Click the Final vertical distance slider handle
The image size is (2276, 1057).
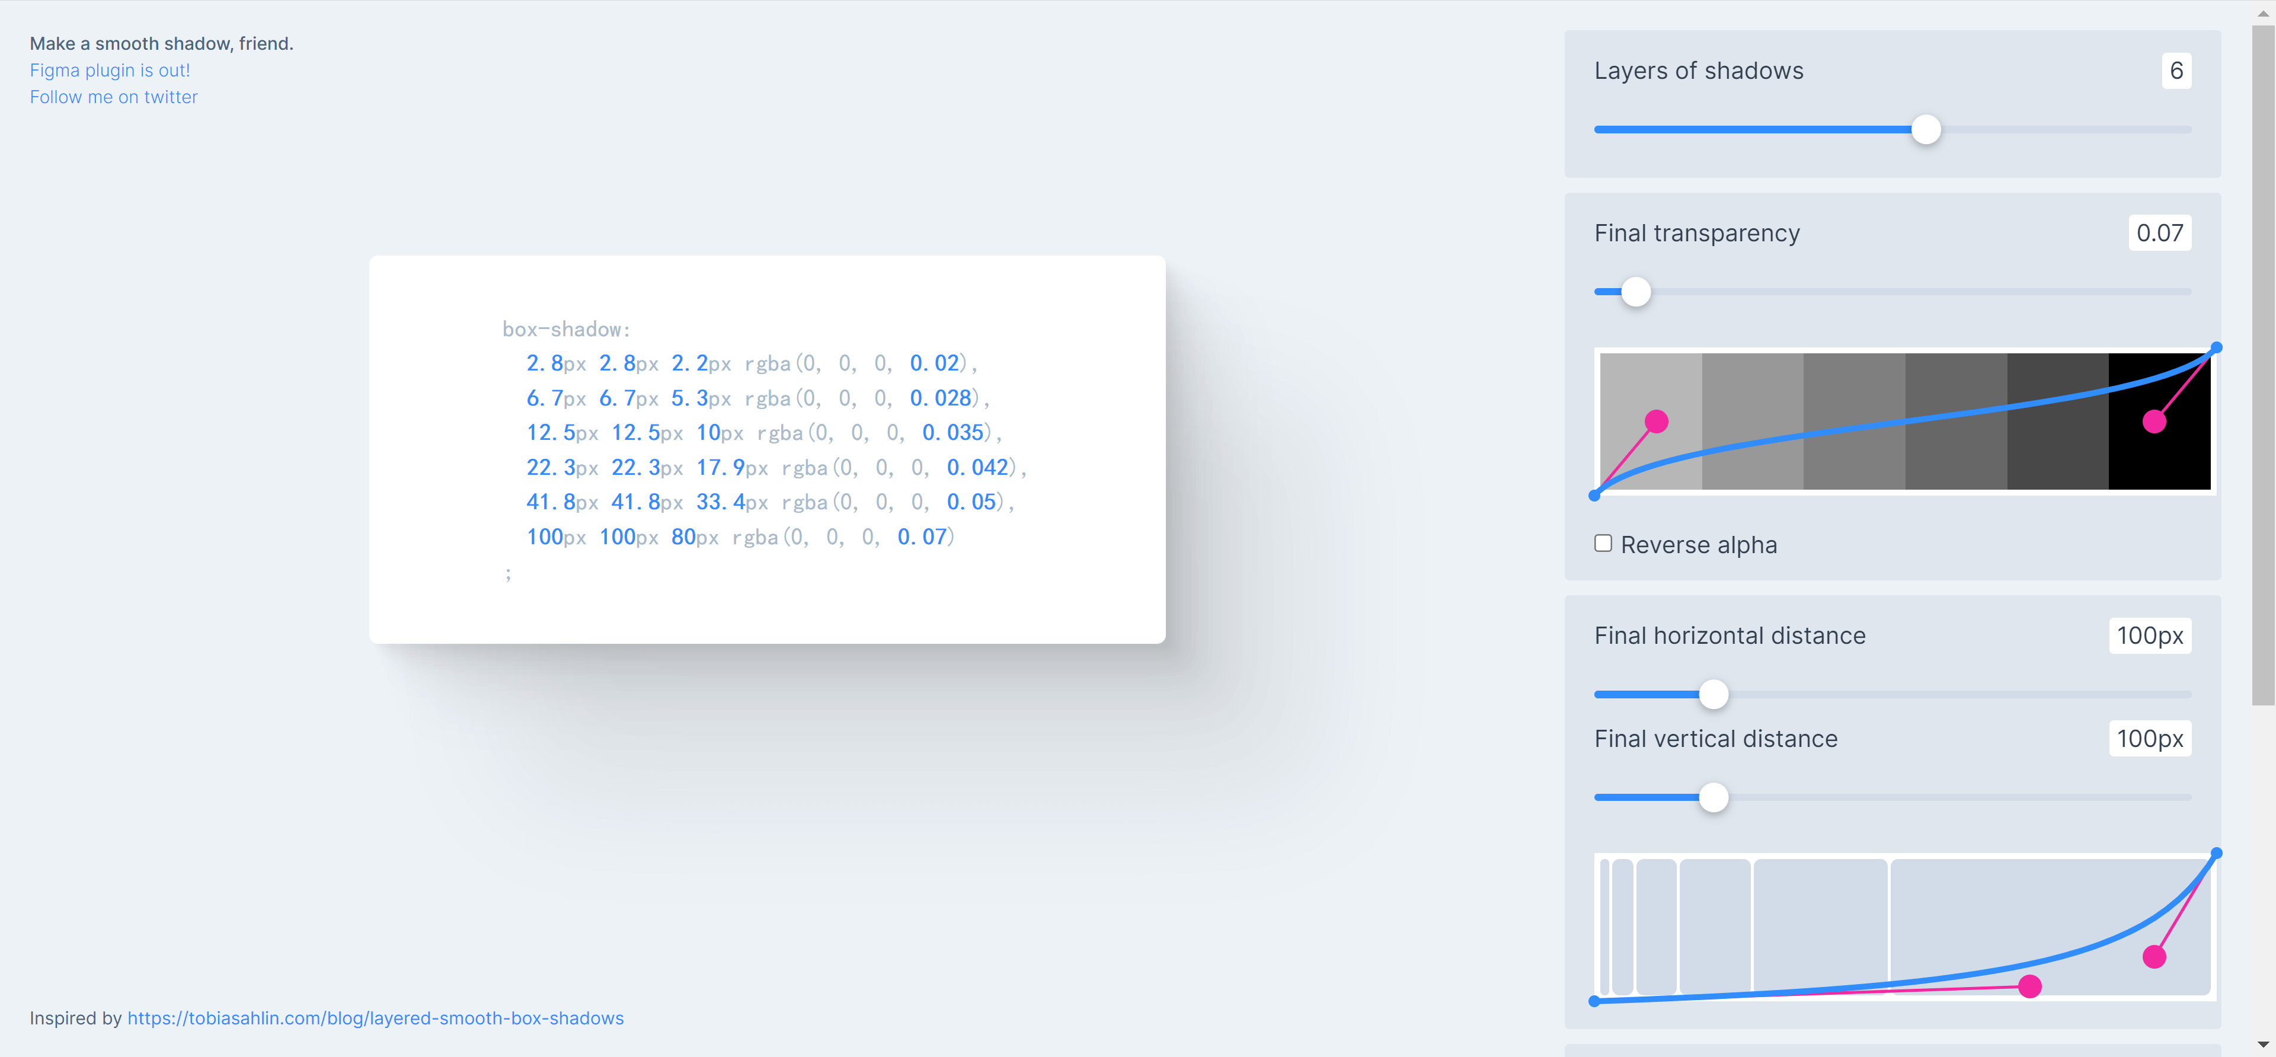(x=1713, y=797)
